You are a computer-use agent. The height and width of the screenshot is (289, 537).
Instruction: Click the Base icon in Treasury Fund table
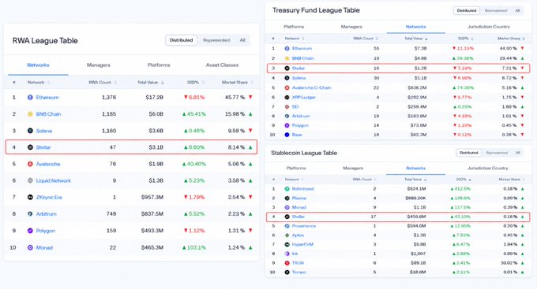point(287,135)
